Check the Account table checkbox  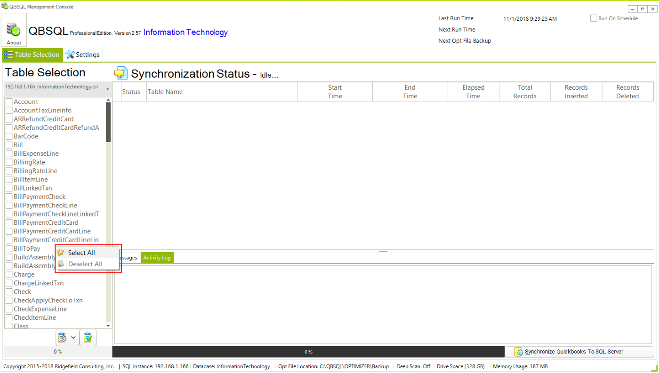point(9,102)
